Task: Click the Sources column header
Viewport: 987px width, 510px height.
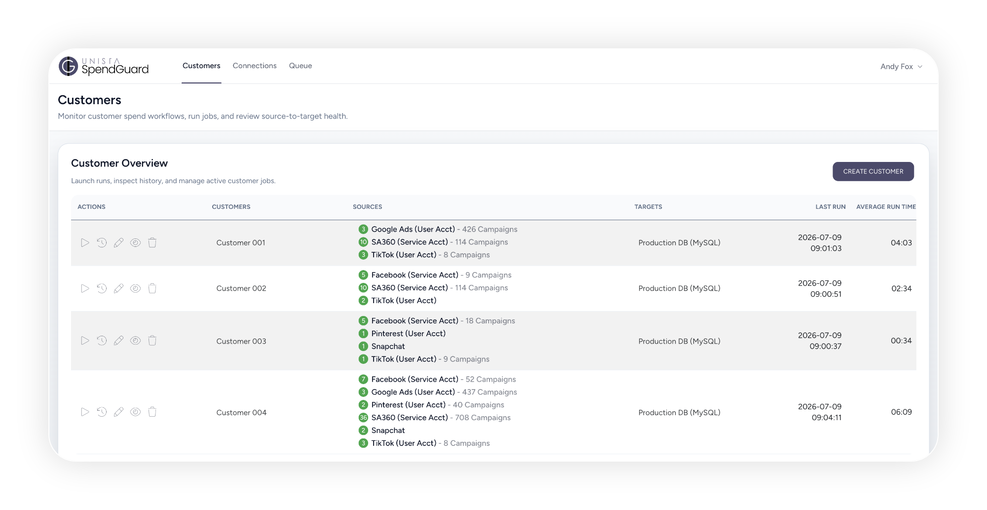Action: [367, 207]
